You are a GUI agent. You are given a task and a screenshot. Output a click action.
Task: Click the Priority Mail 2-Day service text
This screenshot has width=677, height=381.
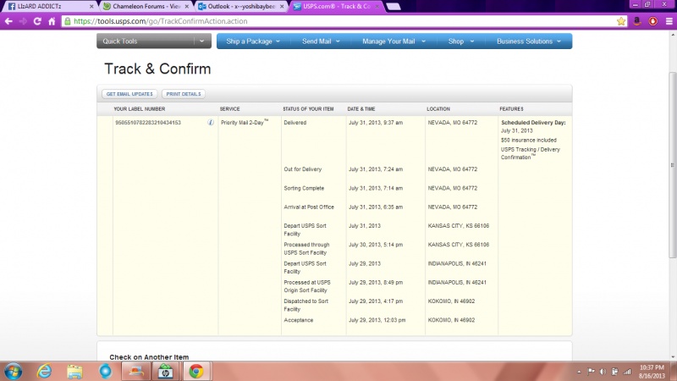(x=245, y=122)
